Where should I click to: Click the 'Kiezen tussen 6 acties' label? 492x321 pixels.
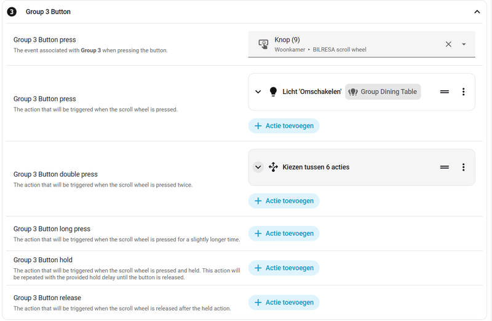click(x=315, y=167)
